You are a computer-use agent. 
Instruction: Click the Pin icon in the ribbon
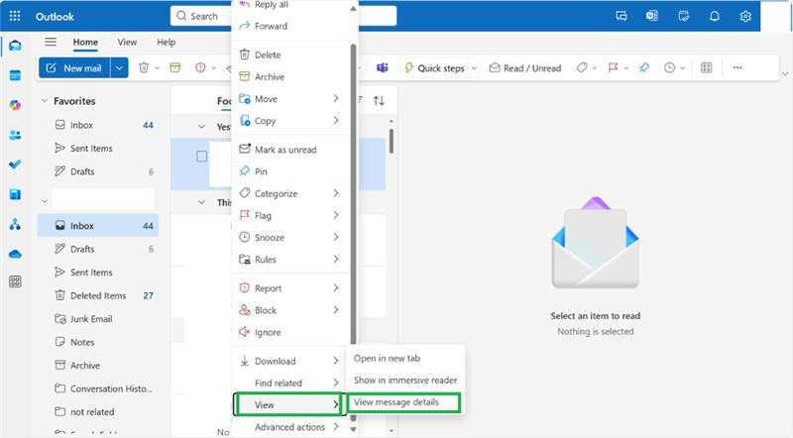644,67
